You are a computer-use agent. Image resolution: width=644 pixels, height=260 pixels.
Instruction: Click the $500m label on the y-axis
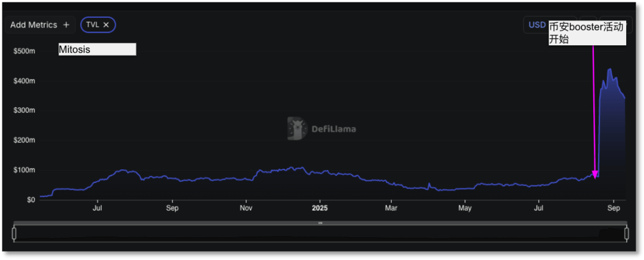pos(24,51)
